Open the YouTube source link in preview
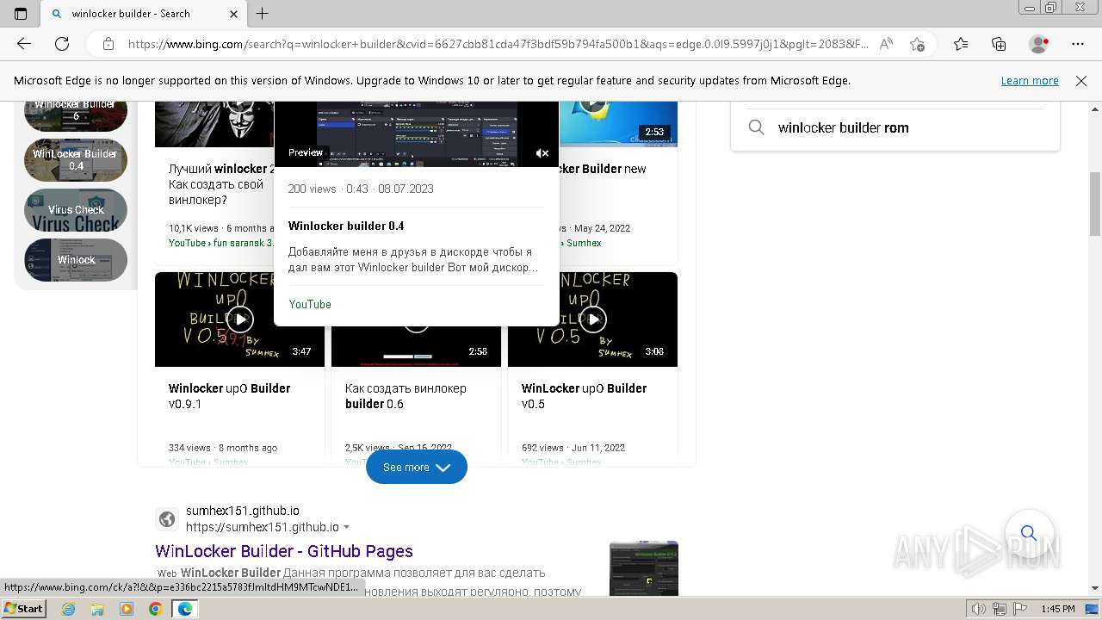Image resolution: width=1102 pixels, height=620 pixels. pos(310,304)
